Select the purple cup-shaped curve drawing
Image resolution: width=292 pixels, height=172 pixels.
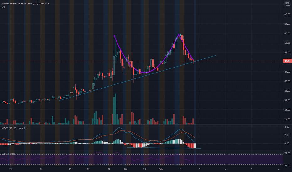pos(145,72)
